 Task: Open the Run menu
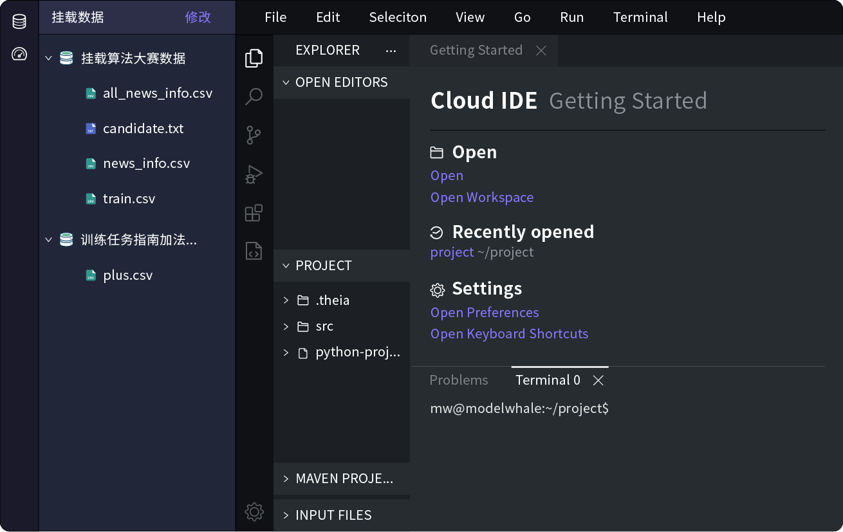(x=572, y=17)
